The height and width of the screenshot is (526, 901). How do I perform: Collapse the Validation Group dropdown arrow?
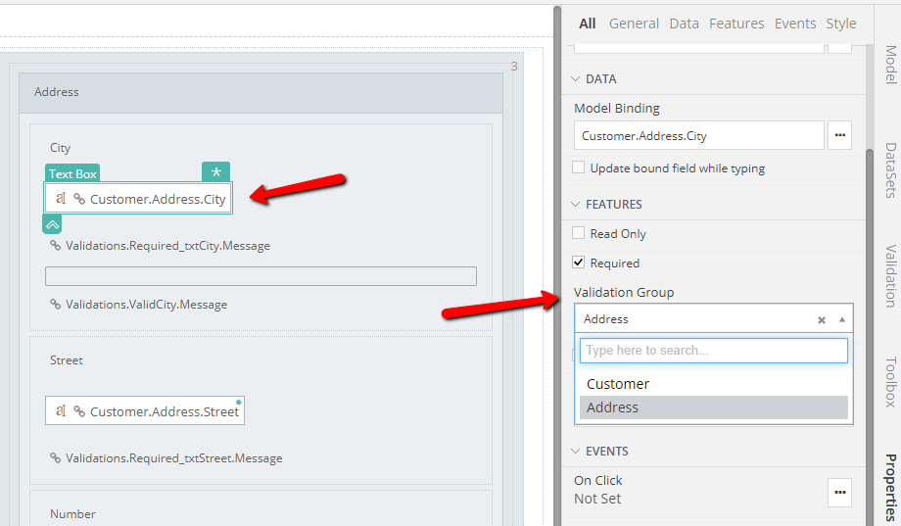point(841,319)
